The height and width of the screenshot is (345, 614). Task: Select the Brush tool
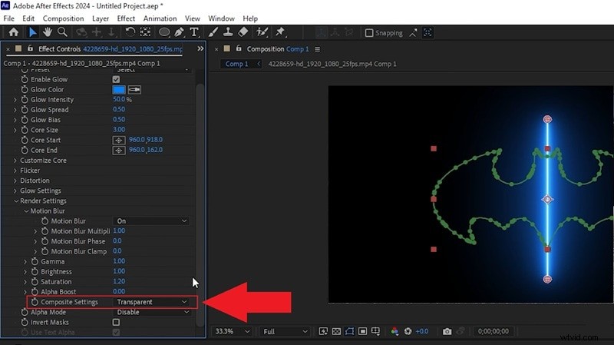(x=213, y=32)
